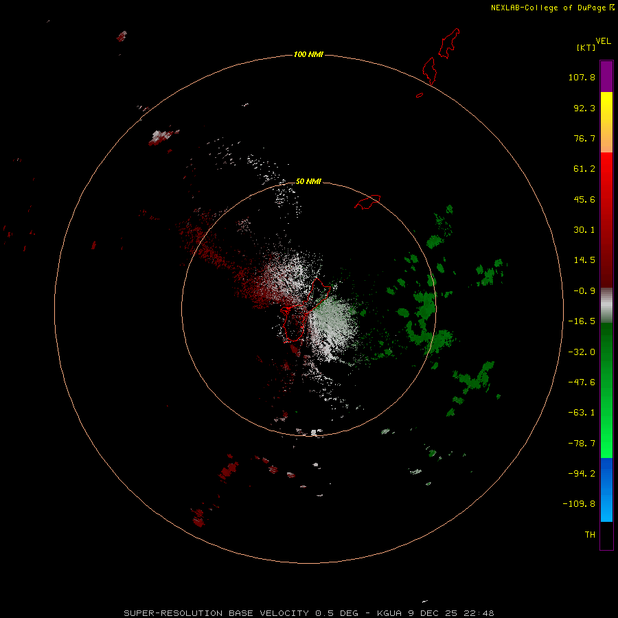The image size is (618, 618).
Task: Click the 45.6 velocity scale value
Action: [x=584, y=199]
